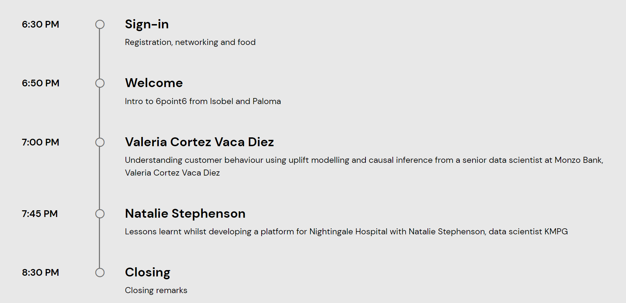
Task: Click the Sign-in heading
Action: 147,24
